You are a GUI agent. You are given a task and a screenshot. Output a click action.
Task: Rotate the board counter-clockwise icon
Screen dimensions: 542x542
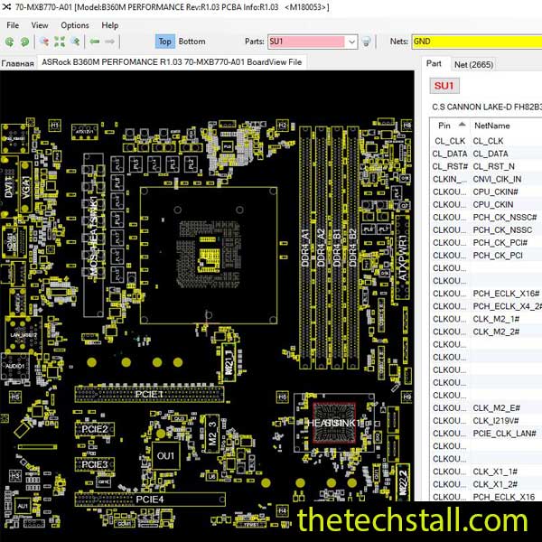pyautogui.click(x=9, y=42)
